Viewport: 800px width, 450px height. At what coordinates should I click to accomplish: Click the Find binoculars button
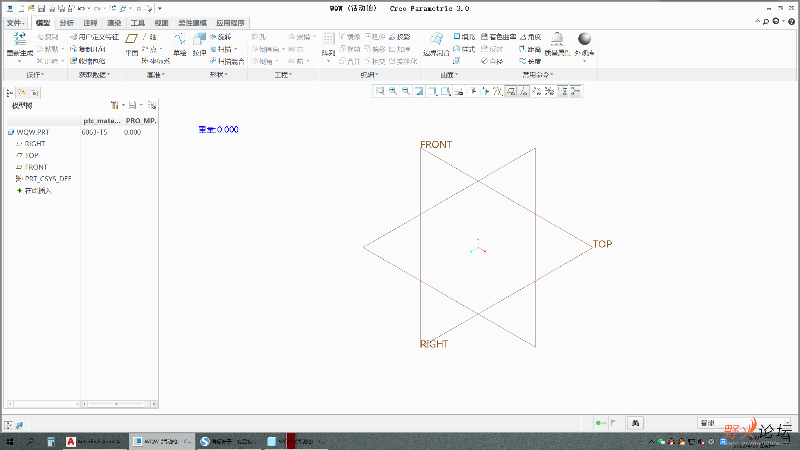(x=635, y=423)
